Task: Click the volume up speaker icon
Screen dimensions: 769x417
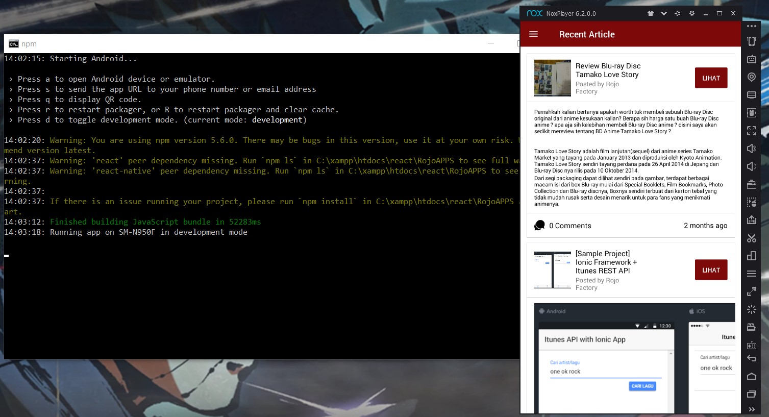Action: pos(752,149)
